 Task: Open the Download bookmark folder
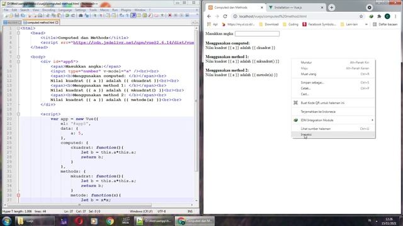tap(269, 24)
